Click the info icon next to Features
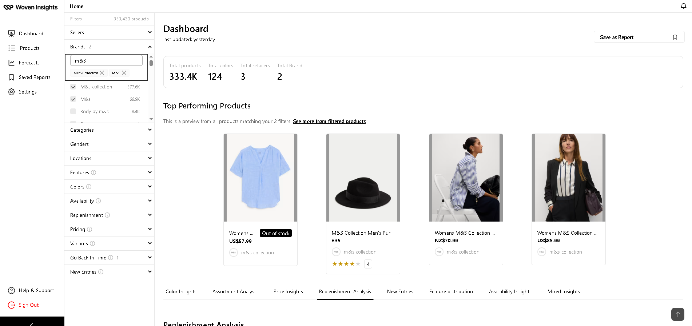This screenshot has height=326, width=692. [x=94, y=172]
